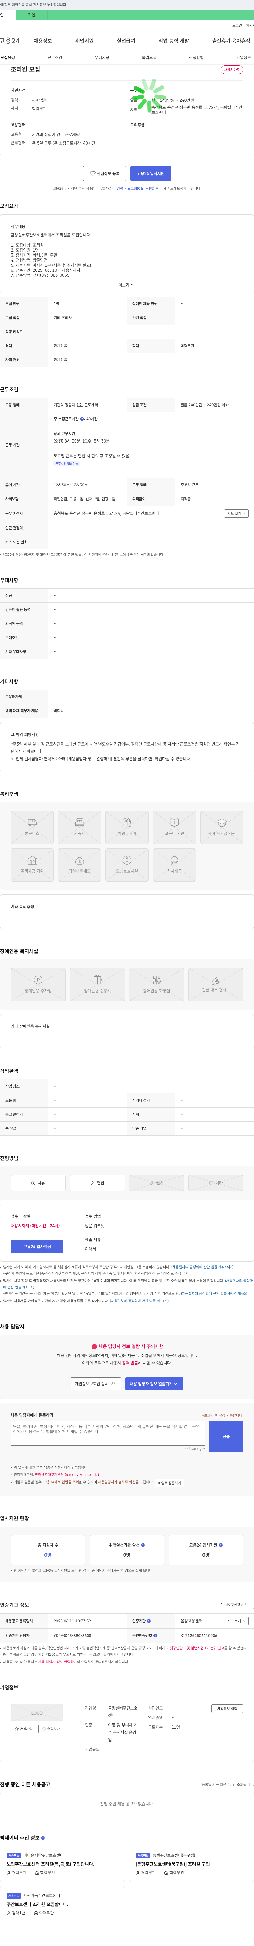Screen dimensions: 254x1946
Task: Click the 요양보호시설 welfare icon
Action: coord(127,865)
